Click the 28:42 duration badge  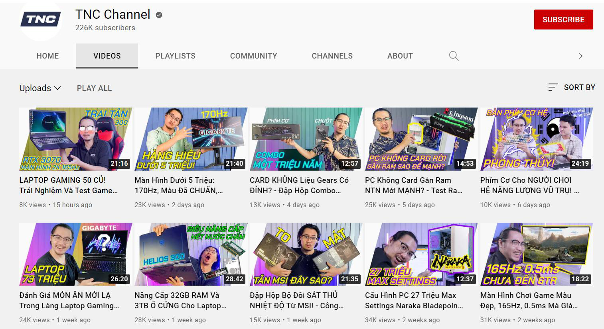click(x=234, y=279)
